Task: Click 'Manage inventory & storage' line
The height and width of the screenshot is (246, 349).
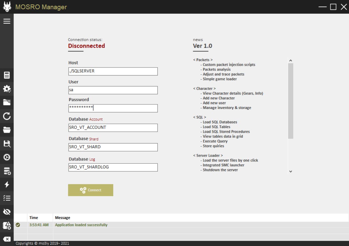Action: pyautogui.click(x=226, y=108)
